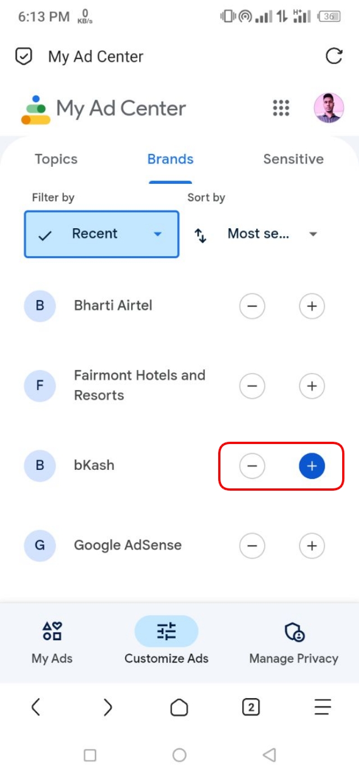The width and height of the screenshot is (359, 779).
Task: See fewer Google AdSense ads
Action: [252, 546]
